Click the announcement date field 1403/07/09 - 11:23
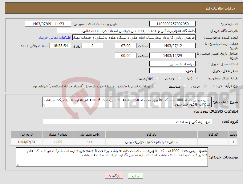This screenshot has height=184, width=243. (x=48, y=24)
